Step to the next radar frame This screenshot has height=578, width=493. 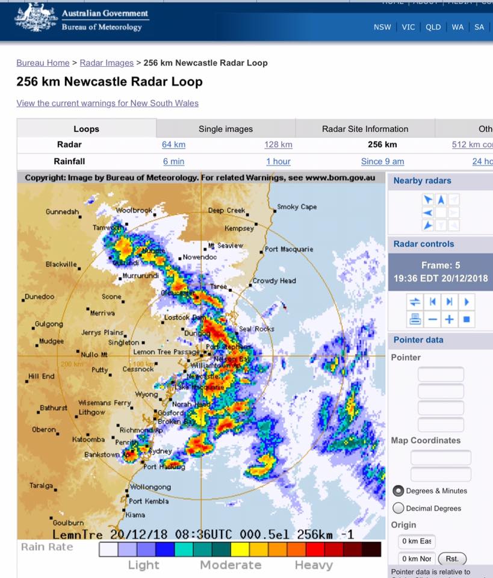tap(449, 302)
